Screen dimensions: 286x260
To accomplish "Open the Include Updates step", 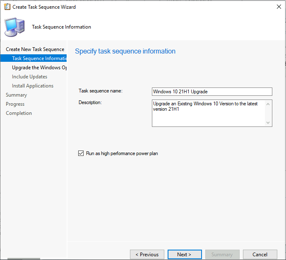I will click(29, 77).
